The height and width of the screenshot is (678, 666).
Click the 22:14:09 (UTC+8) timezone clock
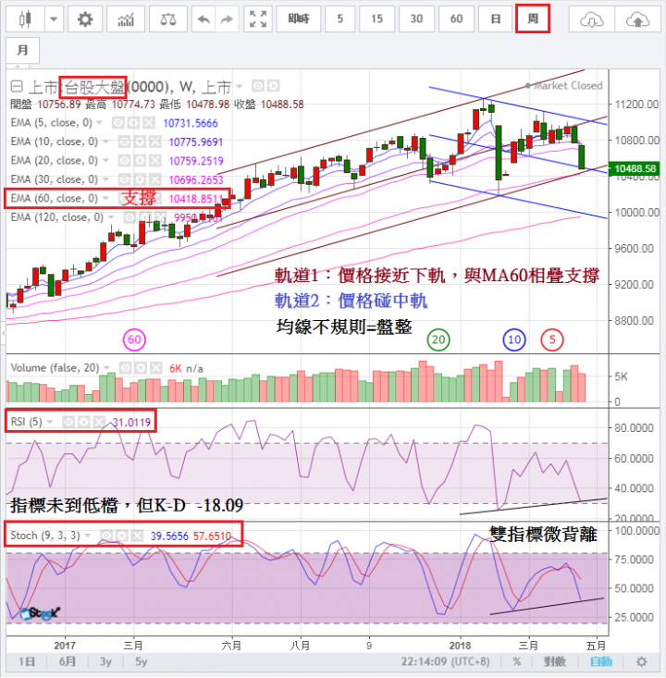pos(445,661)
